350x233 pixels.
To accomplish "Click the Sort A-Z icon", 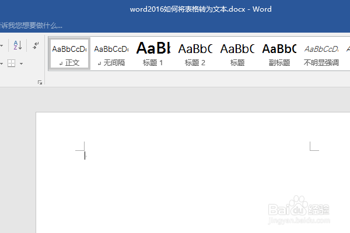I will [17, 45].
